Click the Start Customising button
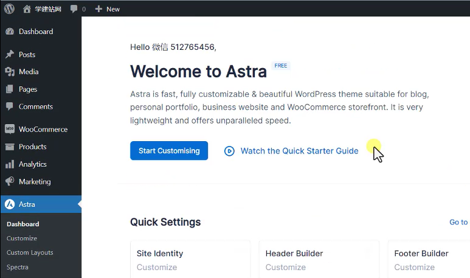470x278 pixels. (x=169, y=151)
